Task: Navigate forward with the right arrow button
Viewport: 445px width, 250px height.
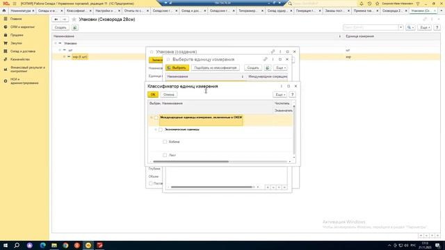Action: (65, 19)
